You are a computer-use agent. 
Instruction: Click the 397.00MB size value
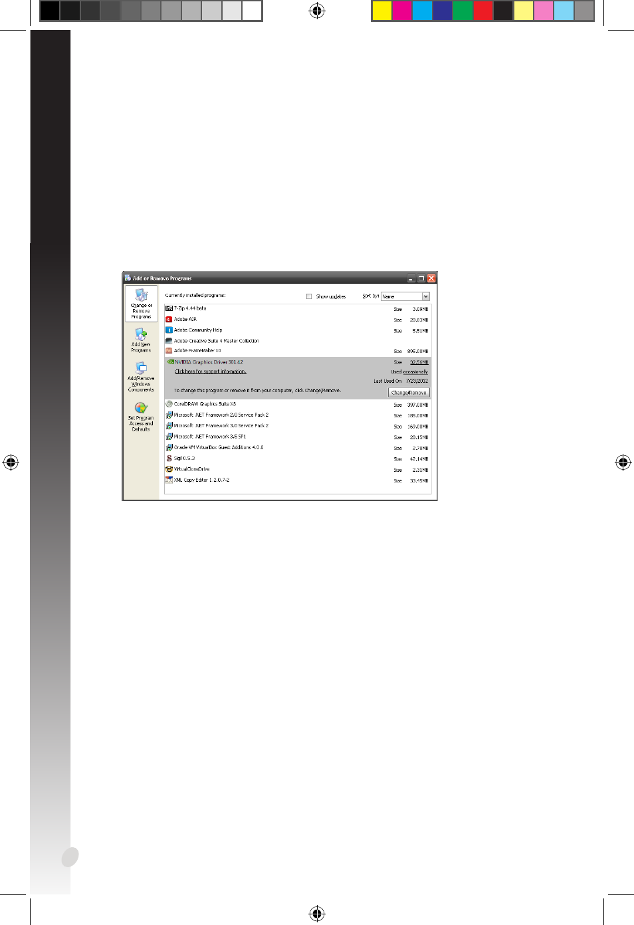[417, 405]
